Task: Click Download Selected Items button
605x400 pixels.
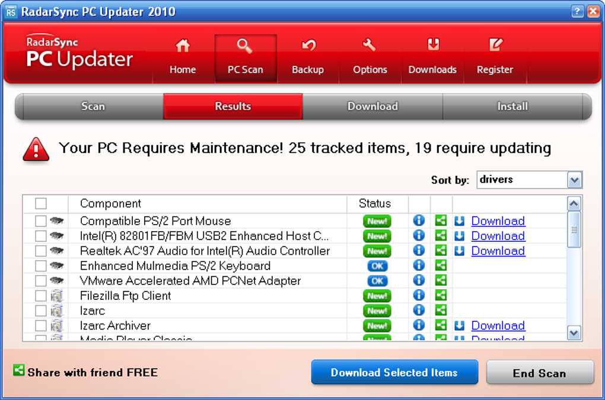Action: point(394,372)
